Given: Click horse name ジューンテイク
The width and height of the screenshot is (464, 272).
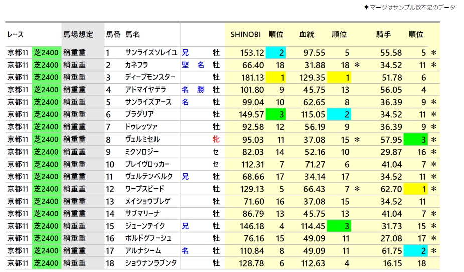Looking at the screenshot, I should (145, 226).
